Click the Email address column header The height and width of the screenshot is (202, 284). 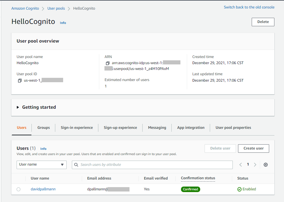click(99, 178)
